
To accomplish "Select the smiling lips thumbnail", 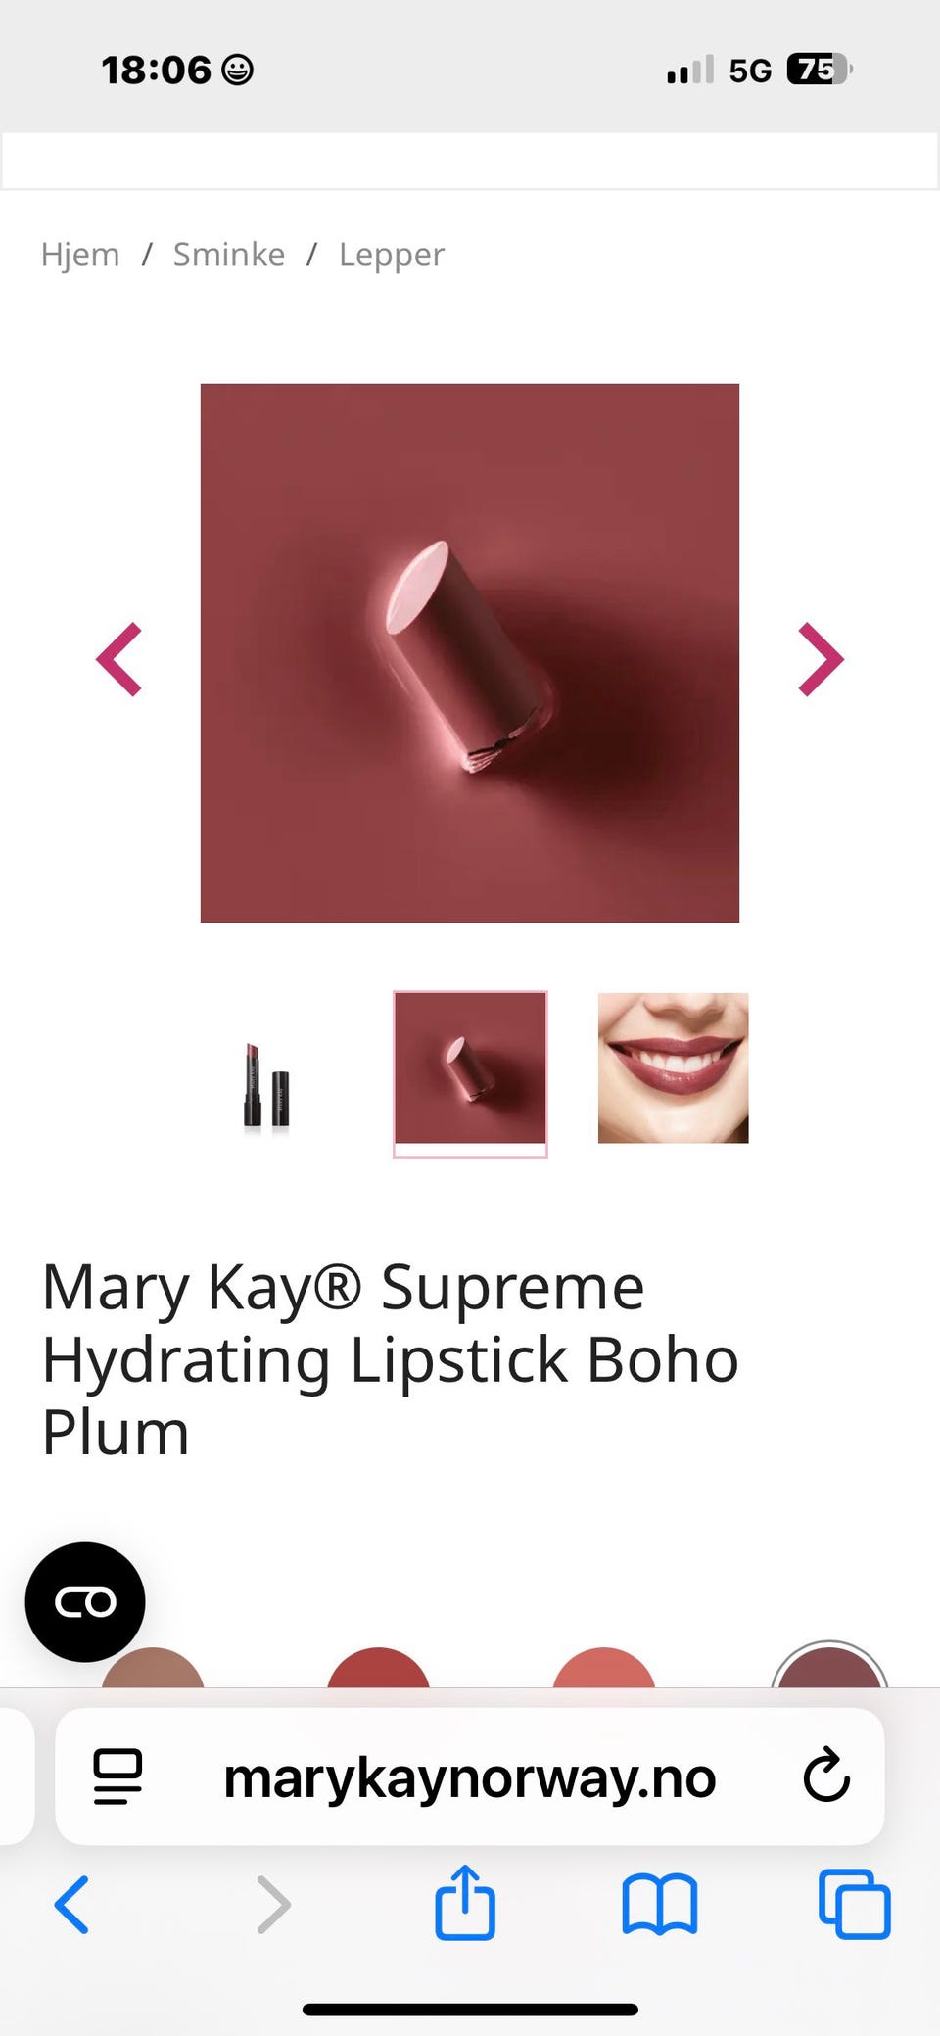I will pyautogui.click(x=674, y=1067).
